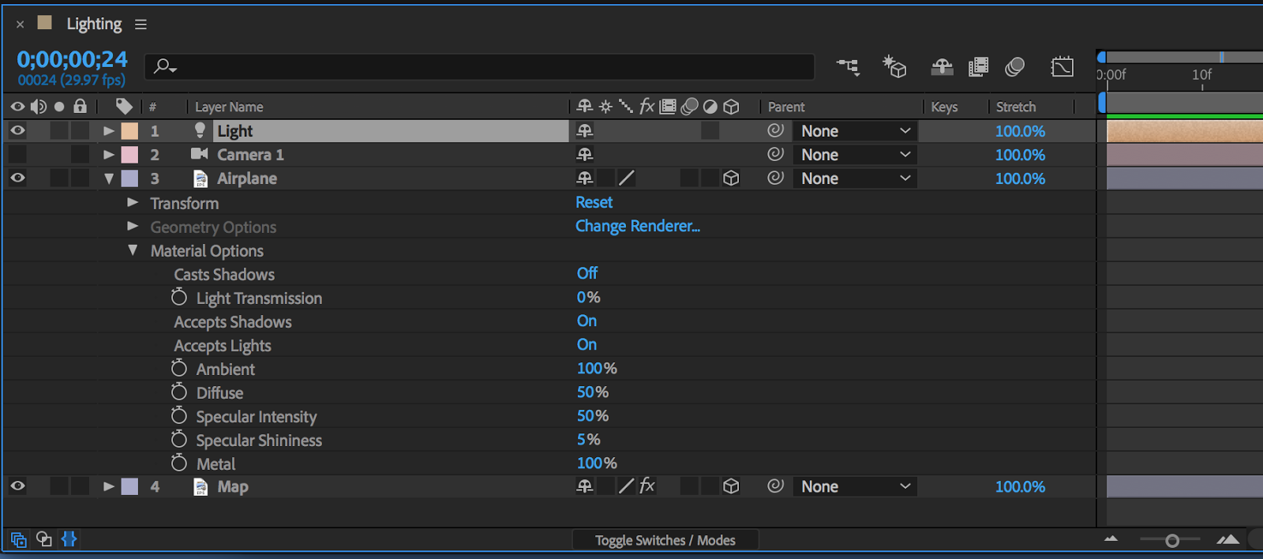Image resolution: width=1263 pixels, height=559 pixels.
Task: Click the timeline zoom slider handle
Action: click(1172, 541)
